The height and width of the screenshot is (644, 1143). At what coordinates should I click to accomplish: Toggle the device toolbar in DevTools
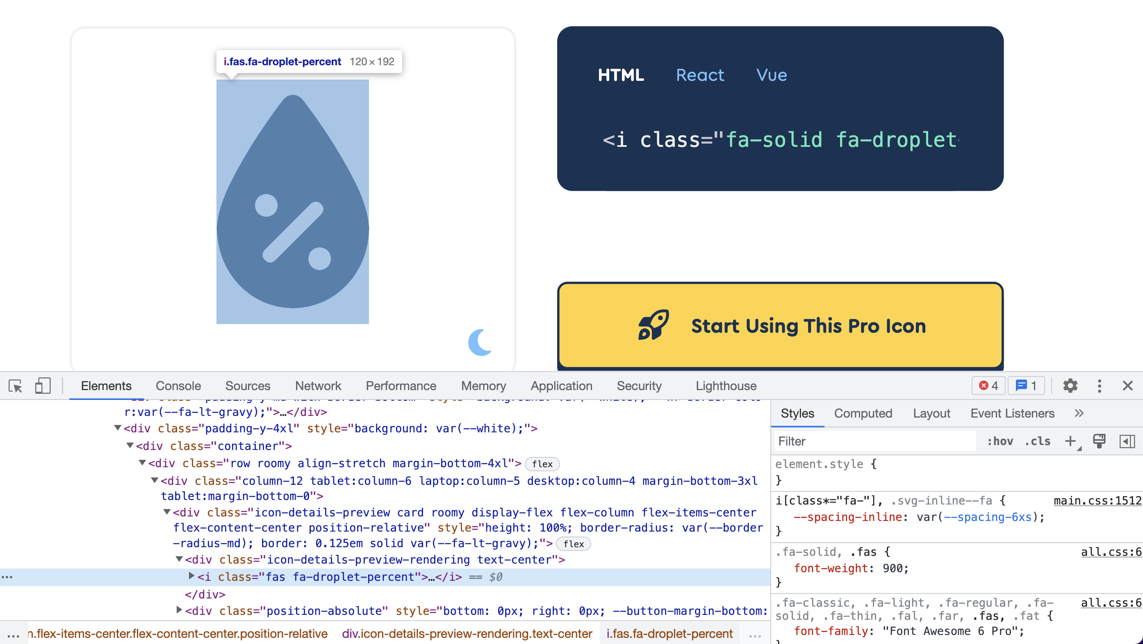click(43, 386)
